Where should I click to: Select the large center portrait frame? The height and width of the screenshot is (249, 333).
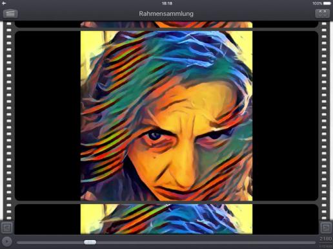166,116
